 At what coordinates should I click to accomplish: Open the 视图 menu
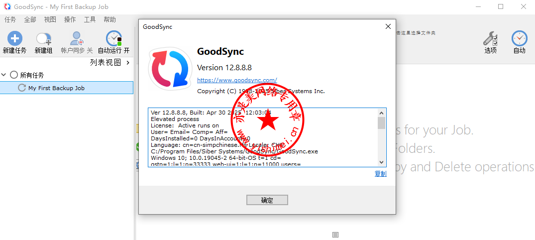click(x=50, y=20)
